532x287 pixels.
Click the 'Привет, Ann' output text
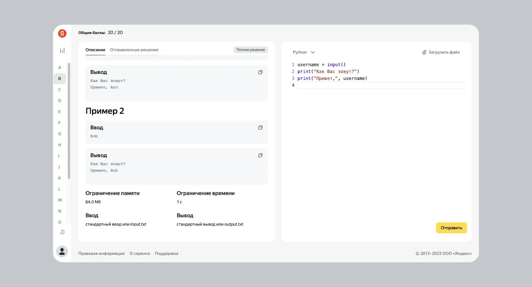pos(104,87)
